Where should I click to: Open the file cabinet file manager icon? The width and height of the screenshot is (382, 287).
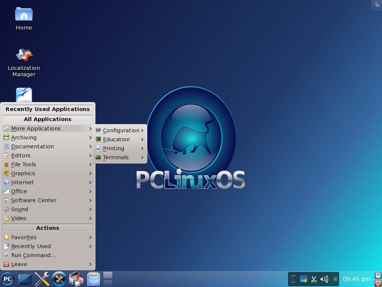pyautogui.click(x=94, y=279)
